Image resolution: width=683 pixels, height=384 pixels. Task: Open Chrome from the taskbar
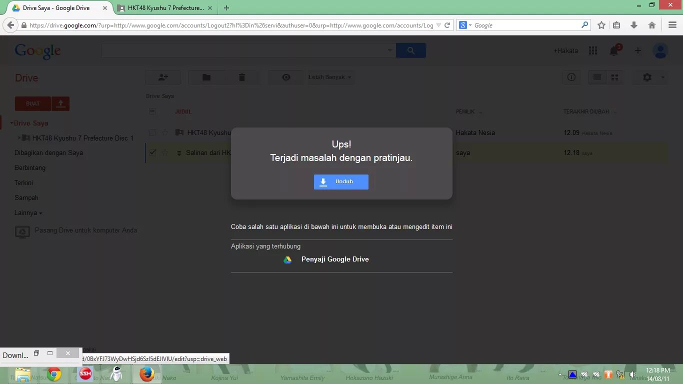click(x=54, y=374)
